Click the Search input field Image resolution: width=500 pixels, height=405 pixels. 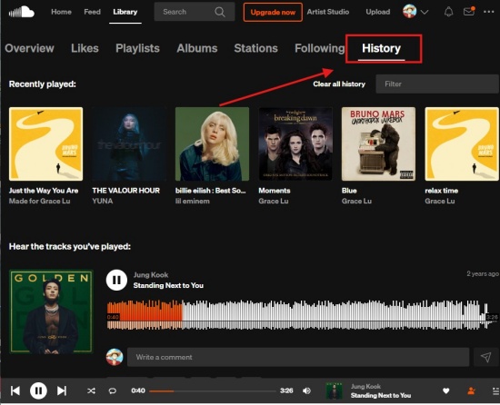click(x=195, y=12)
